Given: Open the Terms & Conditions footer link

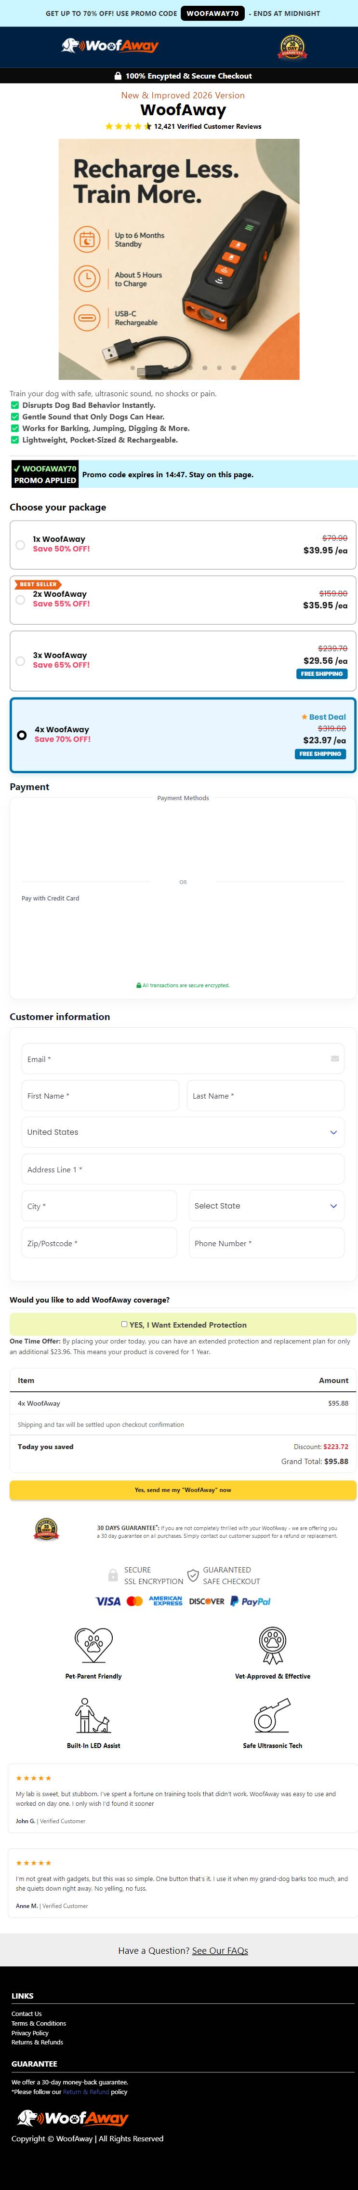Looking at the screenshot, I should (x=38, y=2023).
